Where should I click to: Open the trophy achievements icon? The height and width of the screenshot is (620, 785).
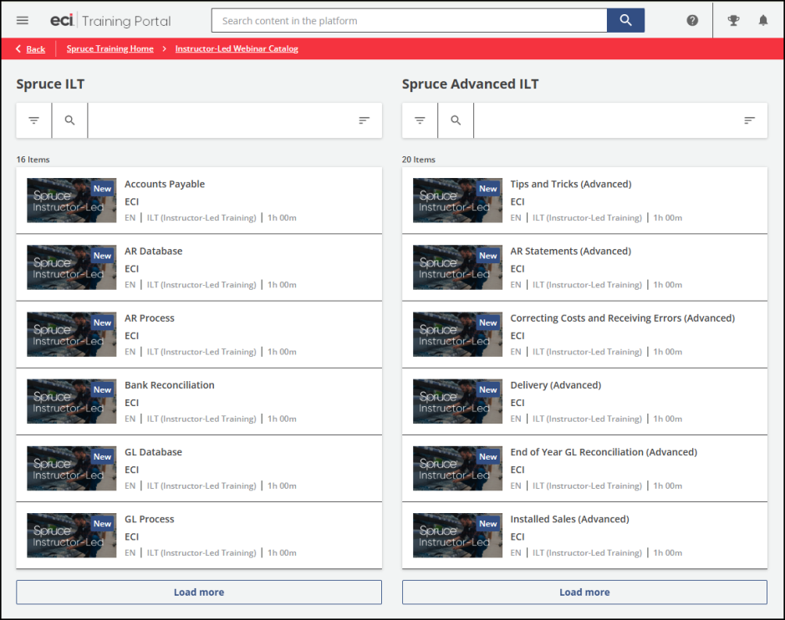point(733,21)
